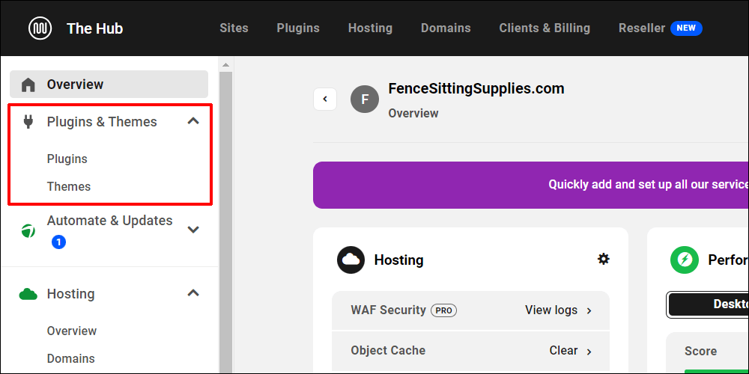Click the Overview home icon in sidebar
Screen dimensions: 749x374
[x=28, y=85]
